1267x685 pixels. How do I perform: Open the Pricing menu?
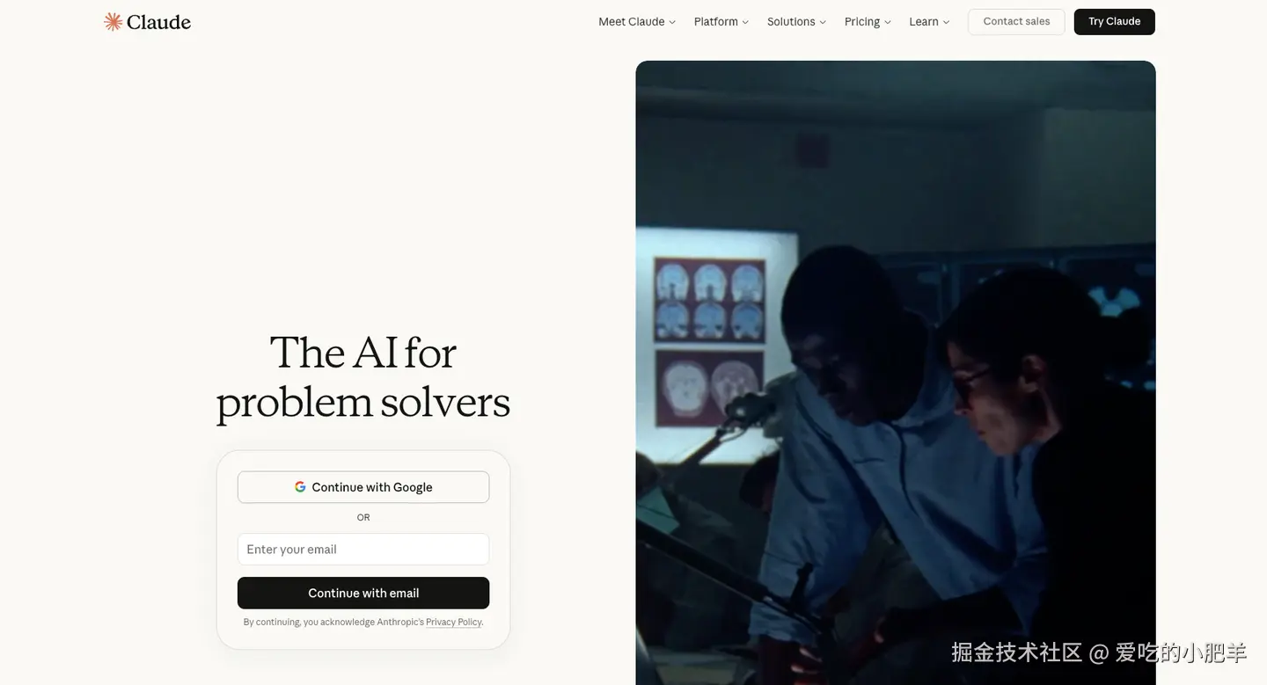pos(868,22)
